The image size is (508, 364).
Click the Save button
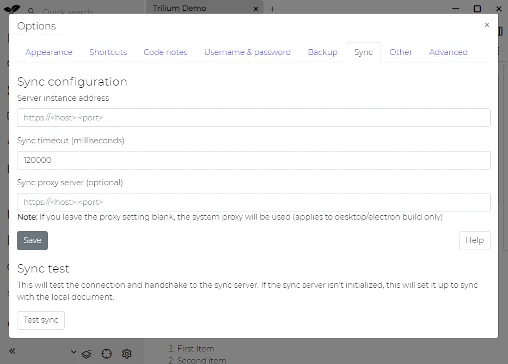pos(32,240)
